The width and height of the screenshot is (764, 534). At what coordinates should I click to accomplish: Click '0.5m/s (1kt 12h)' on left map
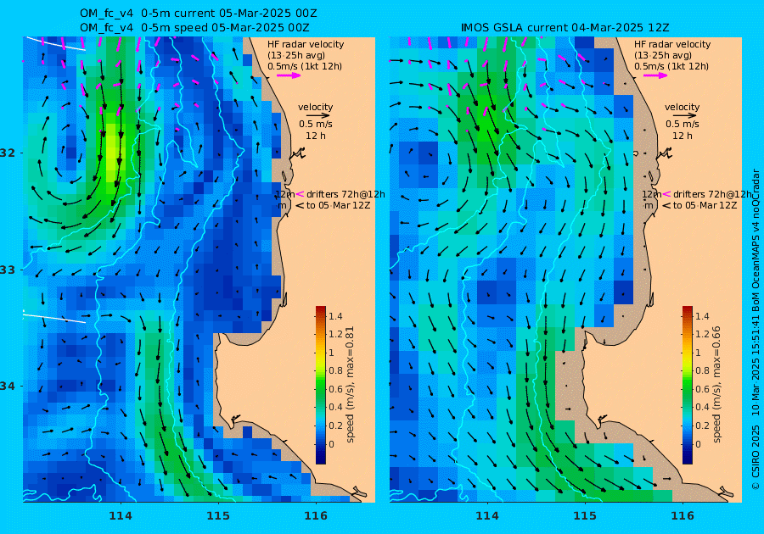click(305, 67)
